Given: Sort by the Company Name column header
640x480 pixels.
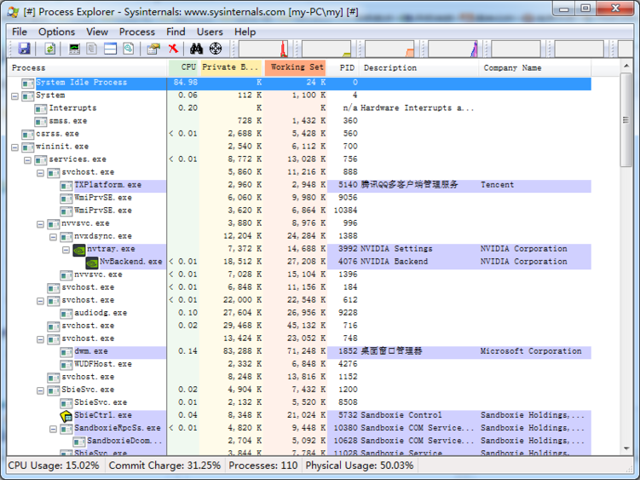Looking at the screenshot, I should click(x=534, y=68).
